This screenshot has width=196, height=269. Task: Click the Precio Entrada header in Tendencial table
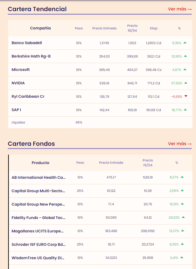(x=104, y=28)
